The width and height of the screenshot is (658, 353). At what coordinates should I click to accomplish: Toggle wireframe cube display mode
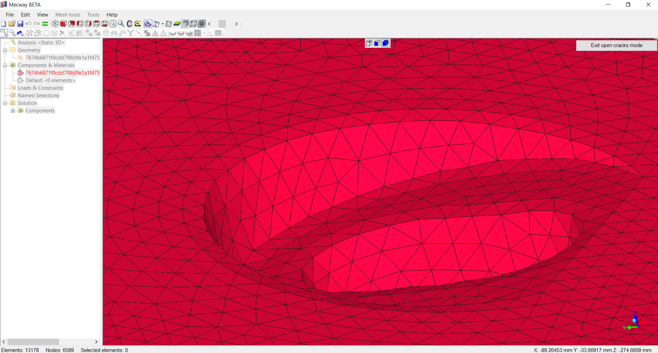coord(193,24)
